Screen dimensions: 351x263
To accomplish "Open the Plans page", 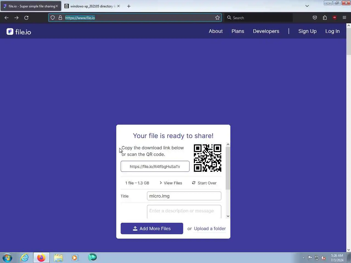I will [238, 31].
